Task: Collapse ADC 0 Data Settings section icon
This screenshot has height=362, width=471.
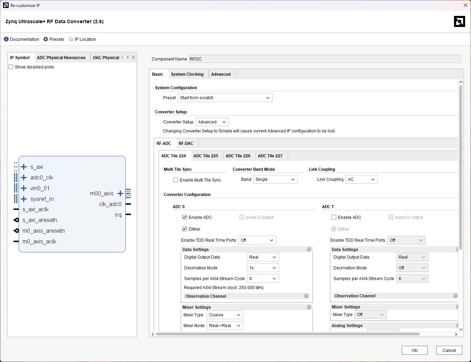Action: pos(309,249)
